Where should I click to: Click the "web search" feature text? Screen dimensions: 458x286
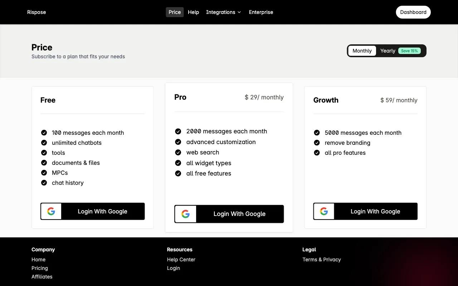pos(203,152)
